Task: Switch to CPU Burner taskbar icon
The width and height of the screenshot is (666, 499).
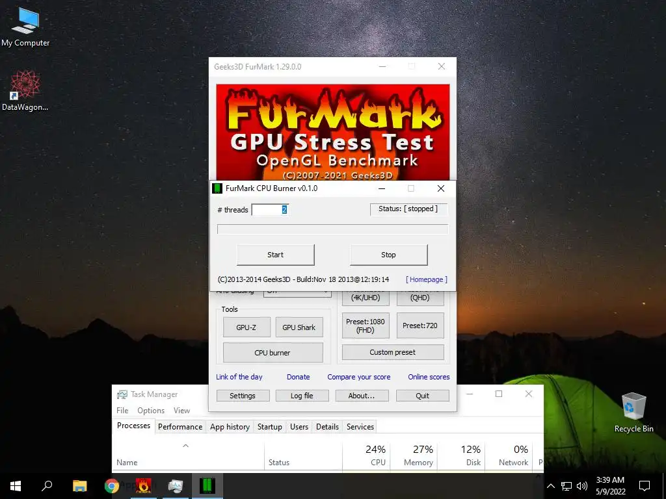Action: 207,486
